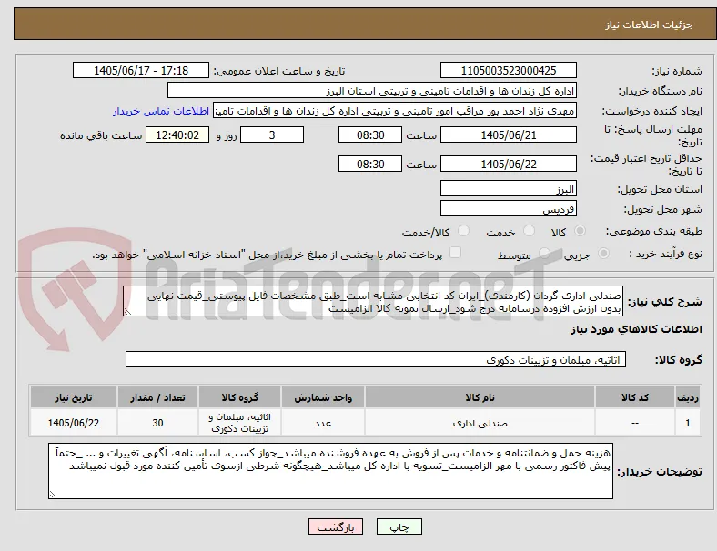Click the resize handle of buyer notes textarea
Image resolution: width=717 pixels, height=551 pixels.
[x=53, y=495]
